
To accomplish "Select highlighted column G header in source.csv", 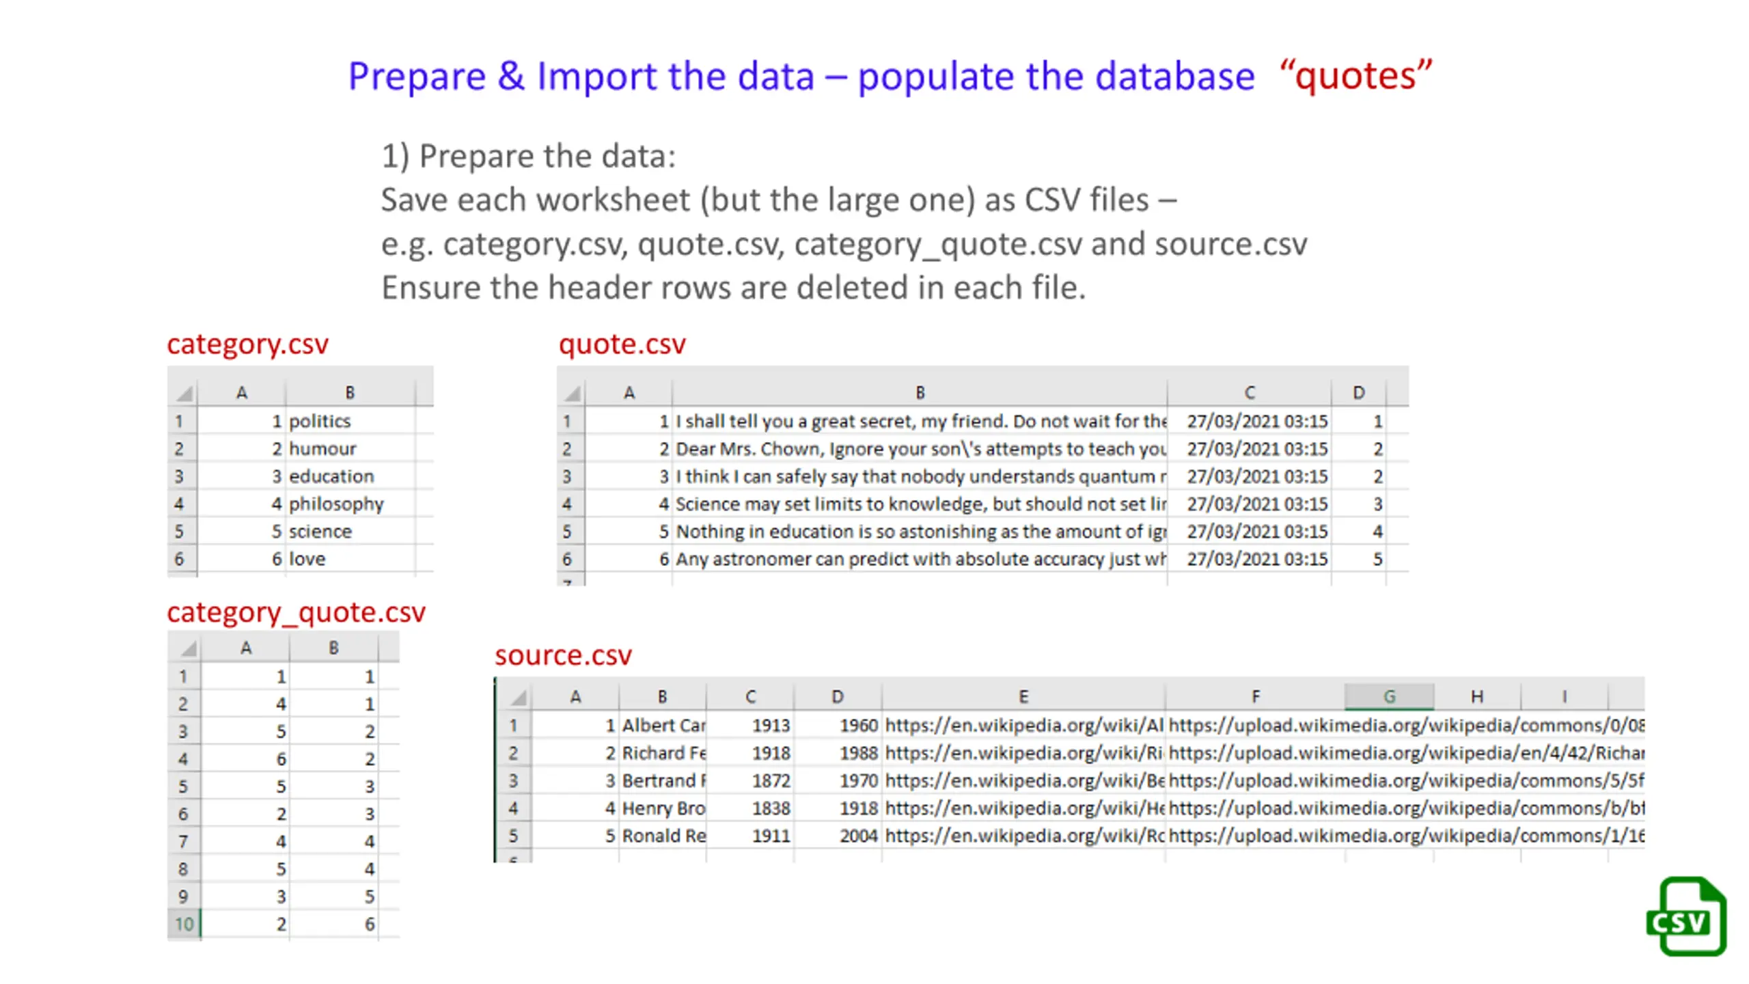I will pyautogui.click(x=1388, y=696).
